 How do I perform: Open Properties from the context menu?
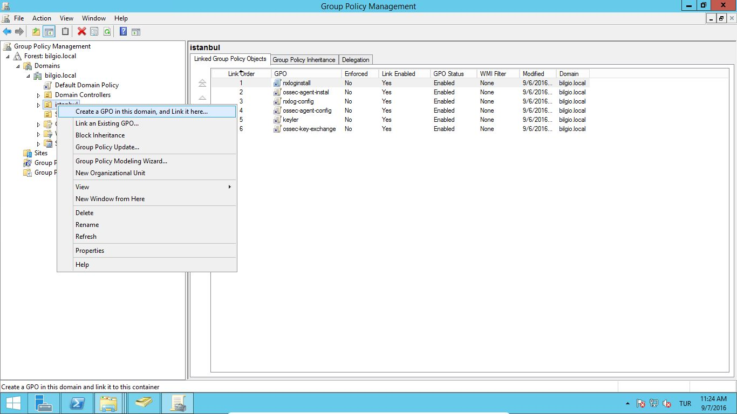click(147, 251)
